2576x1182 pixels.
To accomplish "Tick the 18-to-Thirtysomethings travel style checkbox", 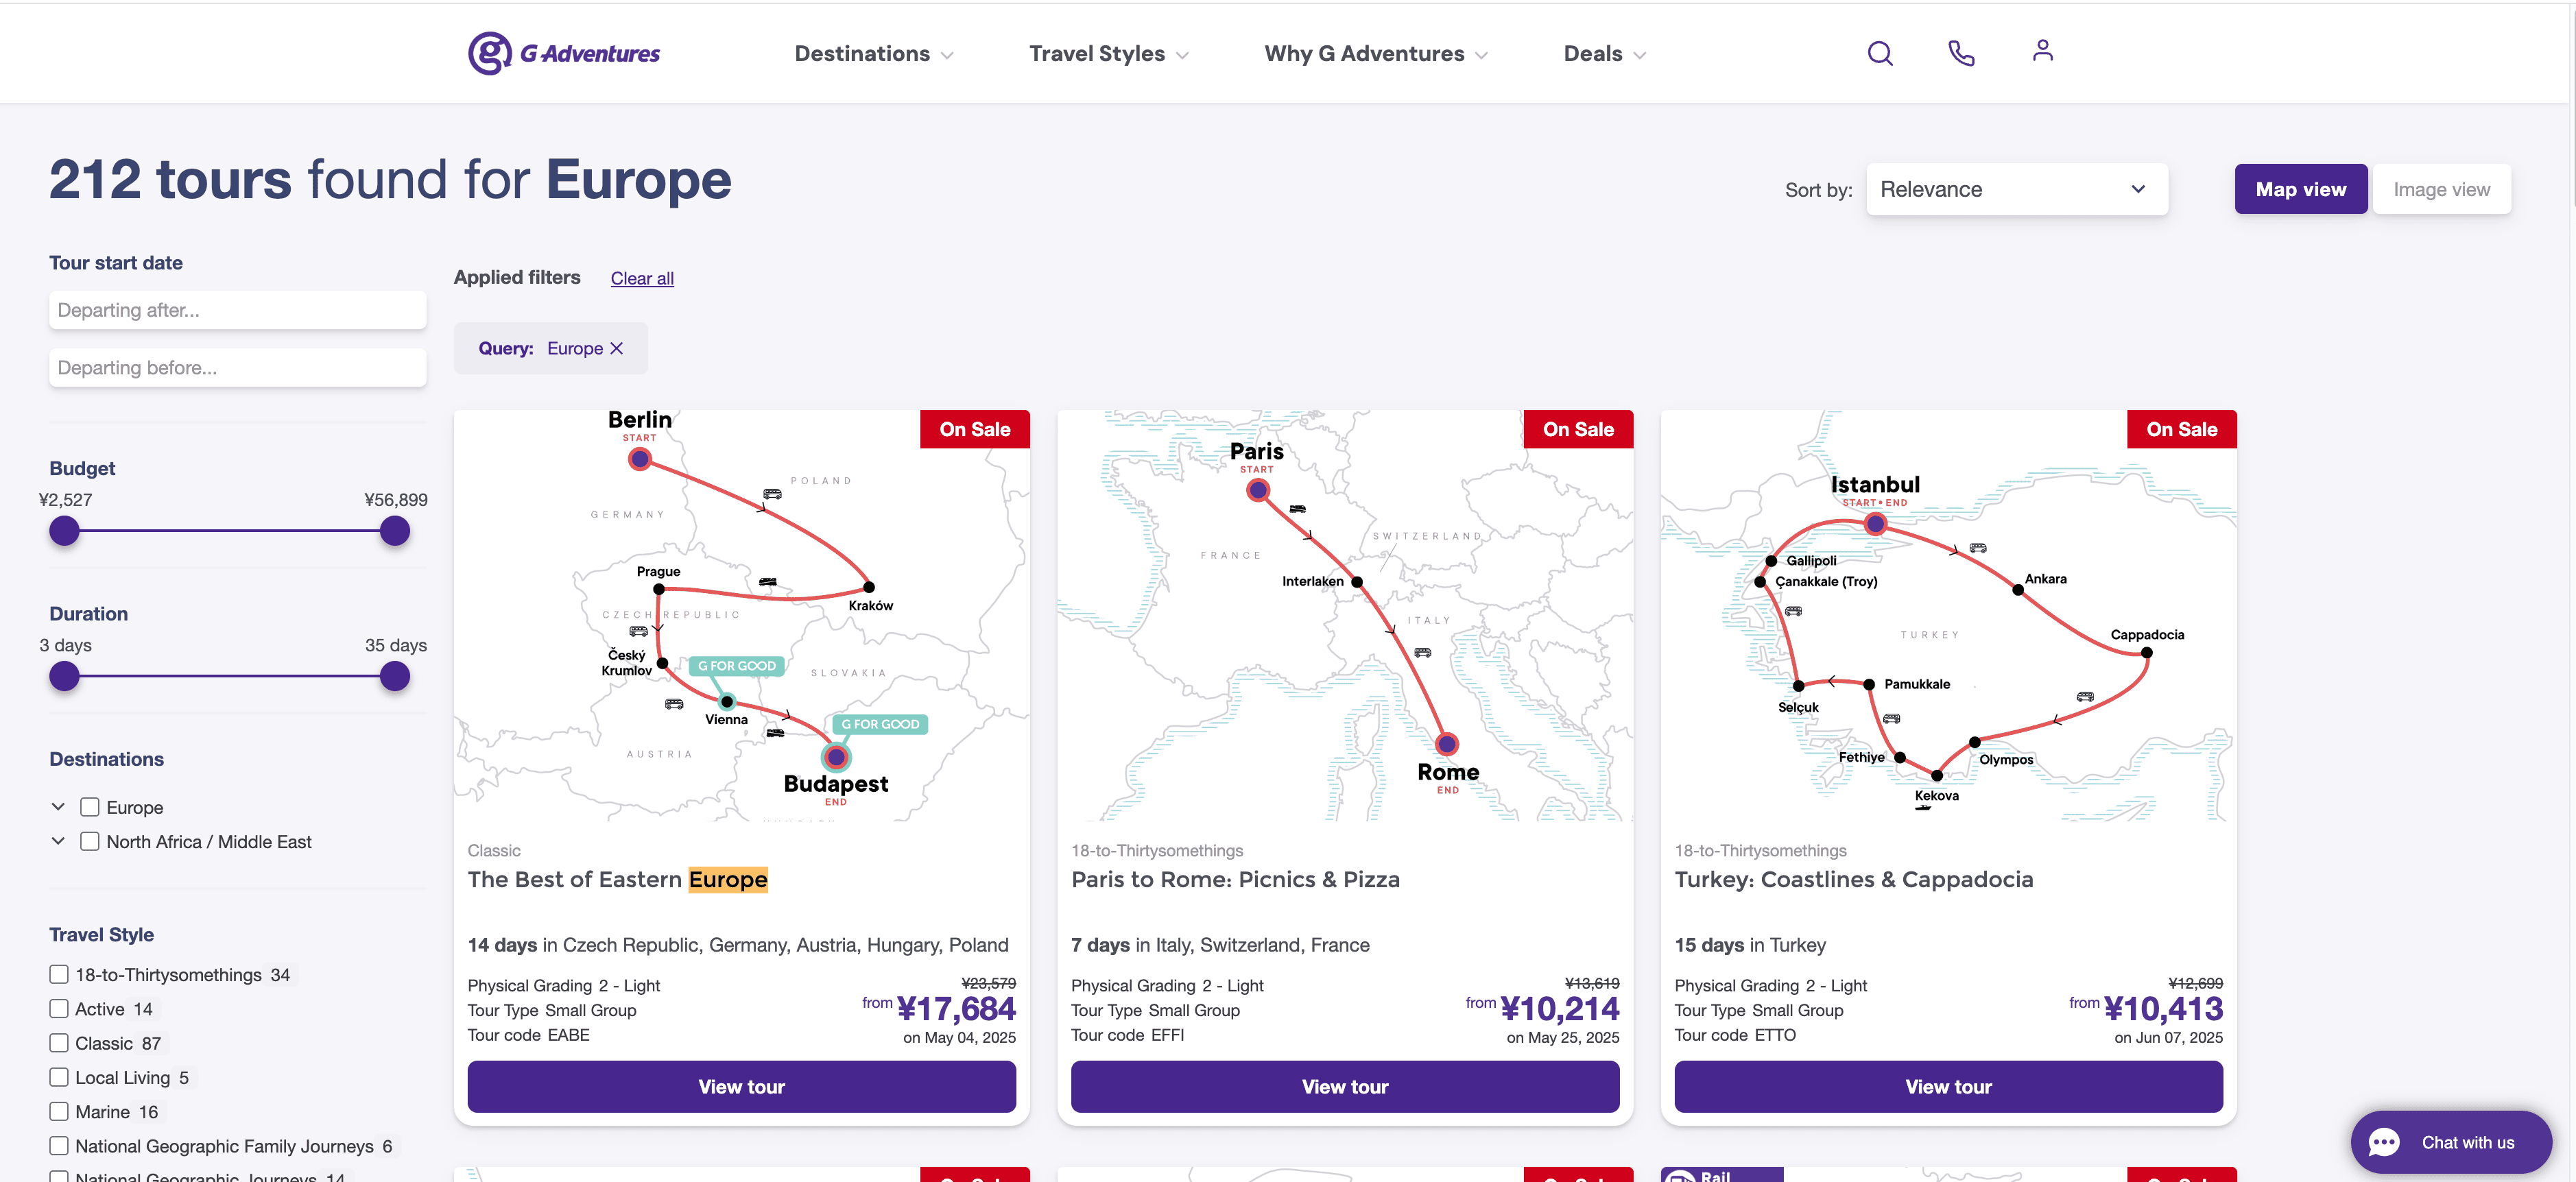I will (x=59, y=974).
